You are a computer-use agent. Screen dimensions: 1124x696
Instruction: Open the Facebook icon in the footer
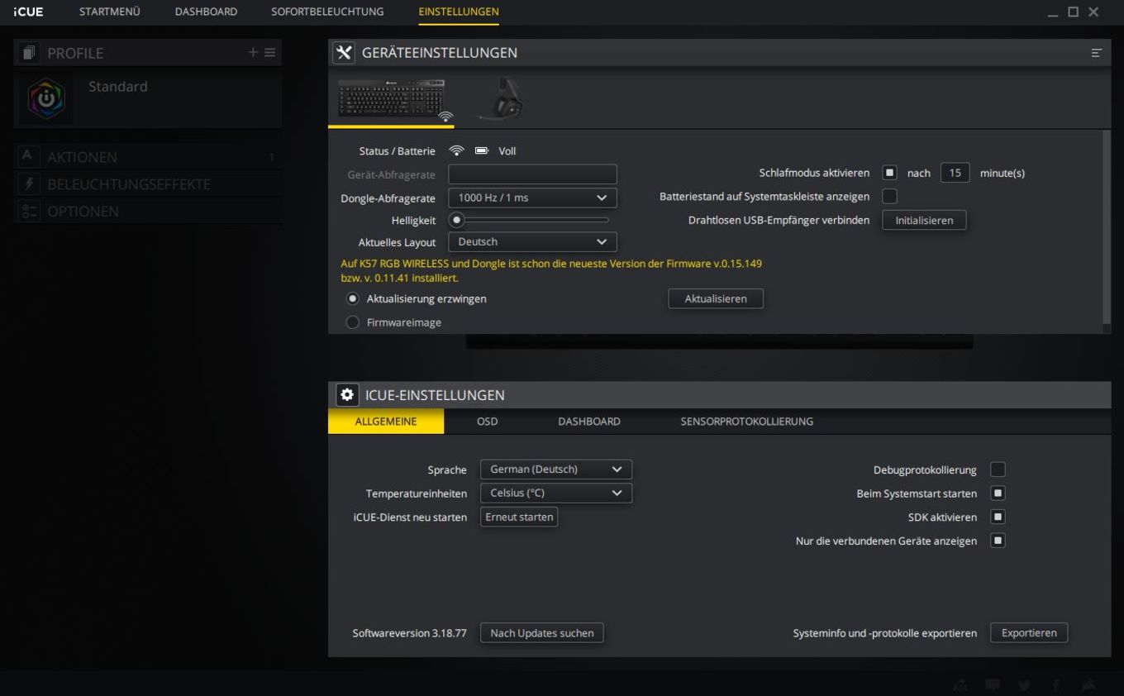[1056, 685]
